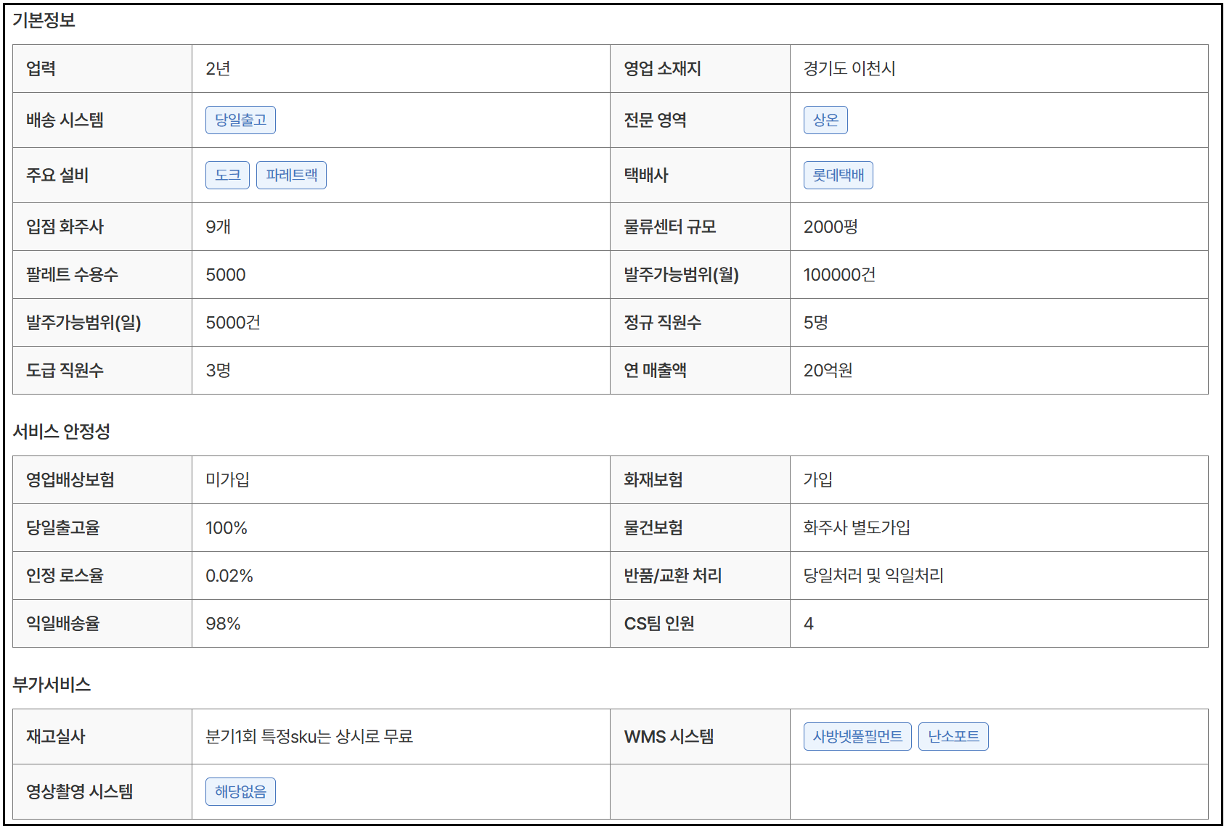Select the 파레트랙 facility tag
Viewport: 1224px width, 829px height.
click(x=291, y=176)
